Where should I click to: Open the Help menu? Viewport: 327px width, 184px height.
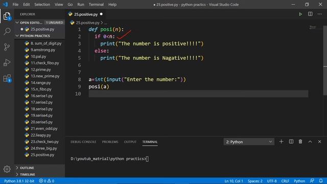112,5
